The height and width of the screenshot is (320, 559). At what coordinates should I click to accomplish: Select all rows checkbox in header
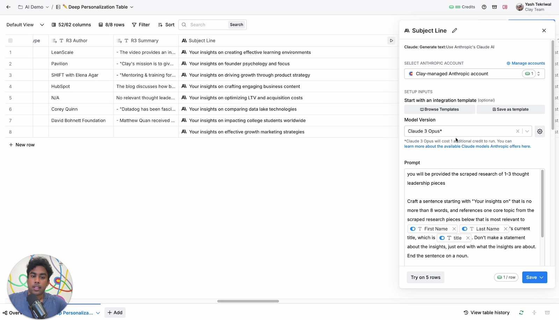click(x=10, y=40)
